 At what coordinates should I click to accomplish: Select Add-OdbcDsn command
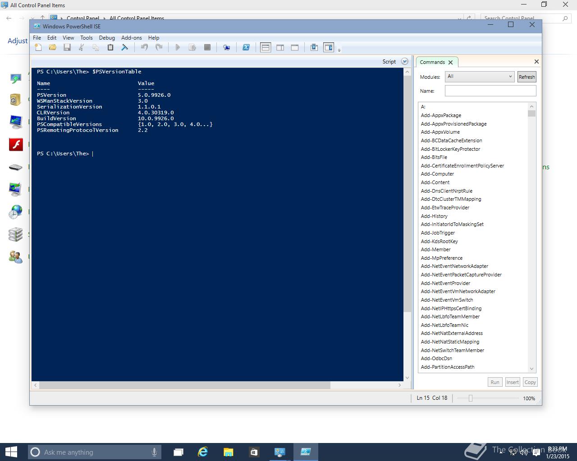tap(436, 358)
